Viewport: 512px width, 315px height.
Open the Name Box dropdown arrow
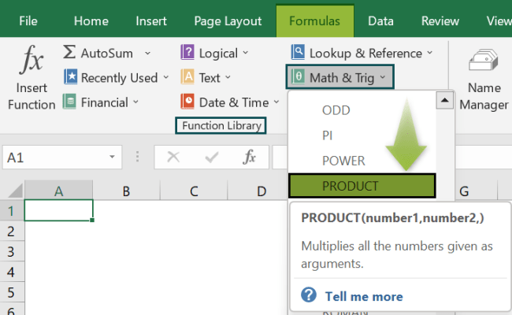point(112,157)
